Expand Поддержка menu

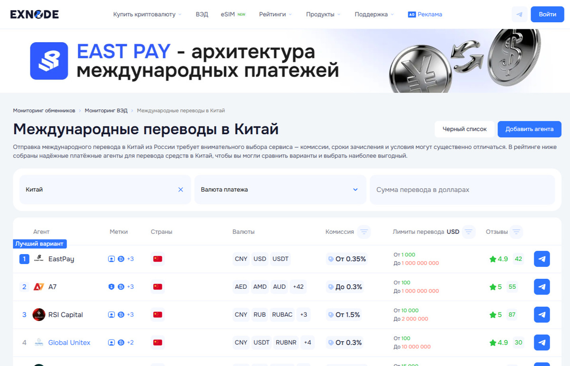tap(374, 14)
